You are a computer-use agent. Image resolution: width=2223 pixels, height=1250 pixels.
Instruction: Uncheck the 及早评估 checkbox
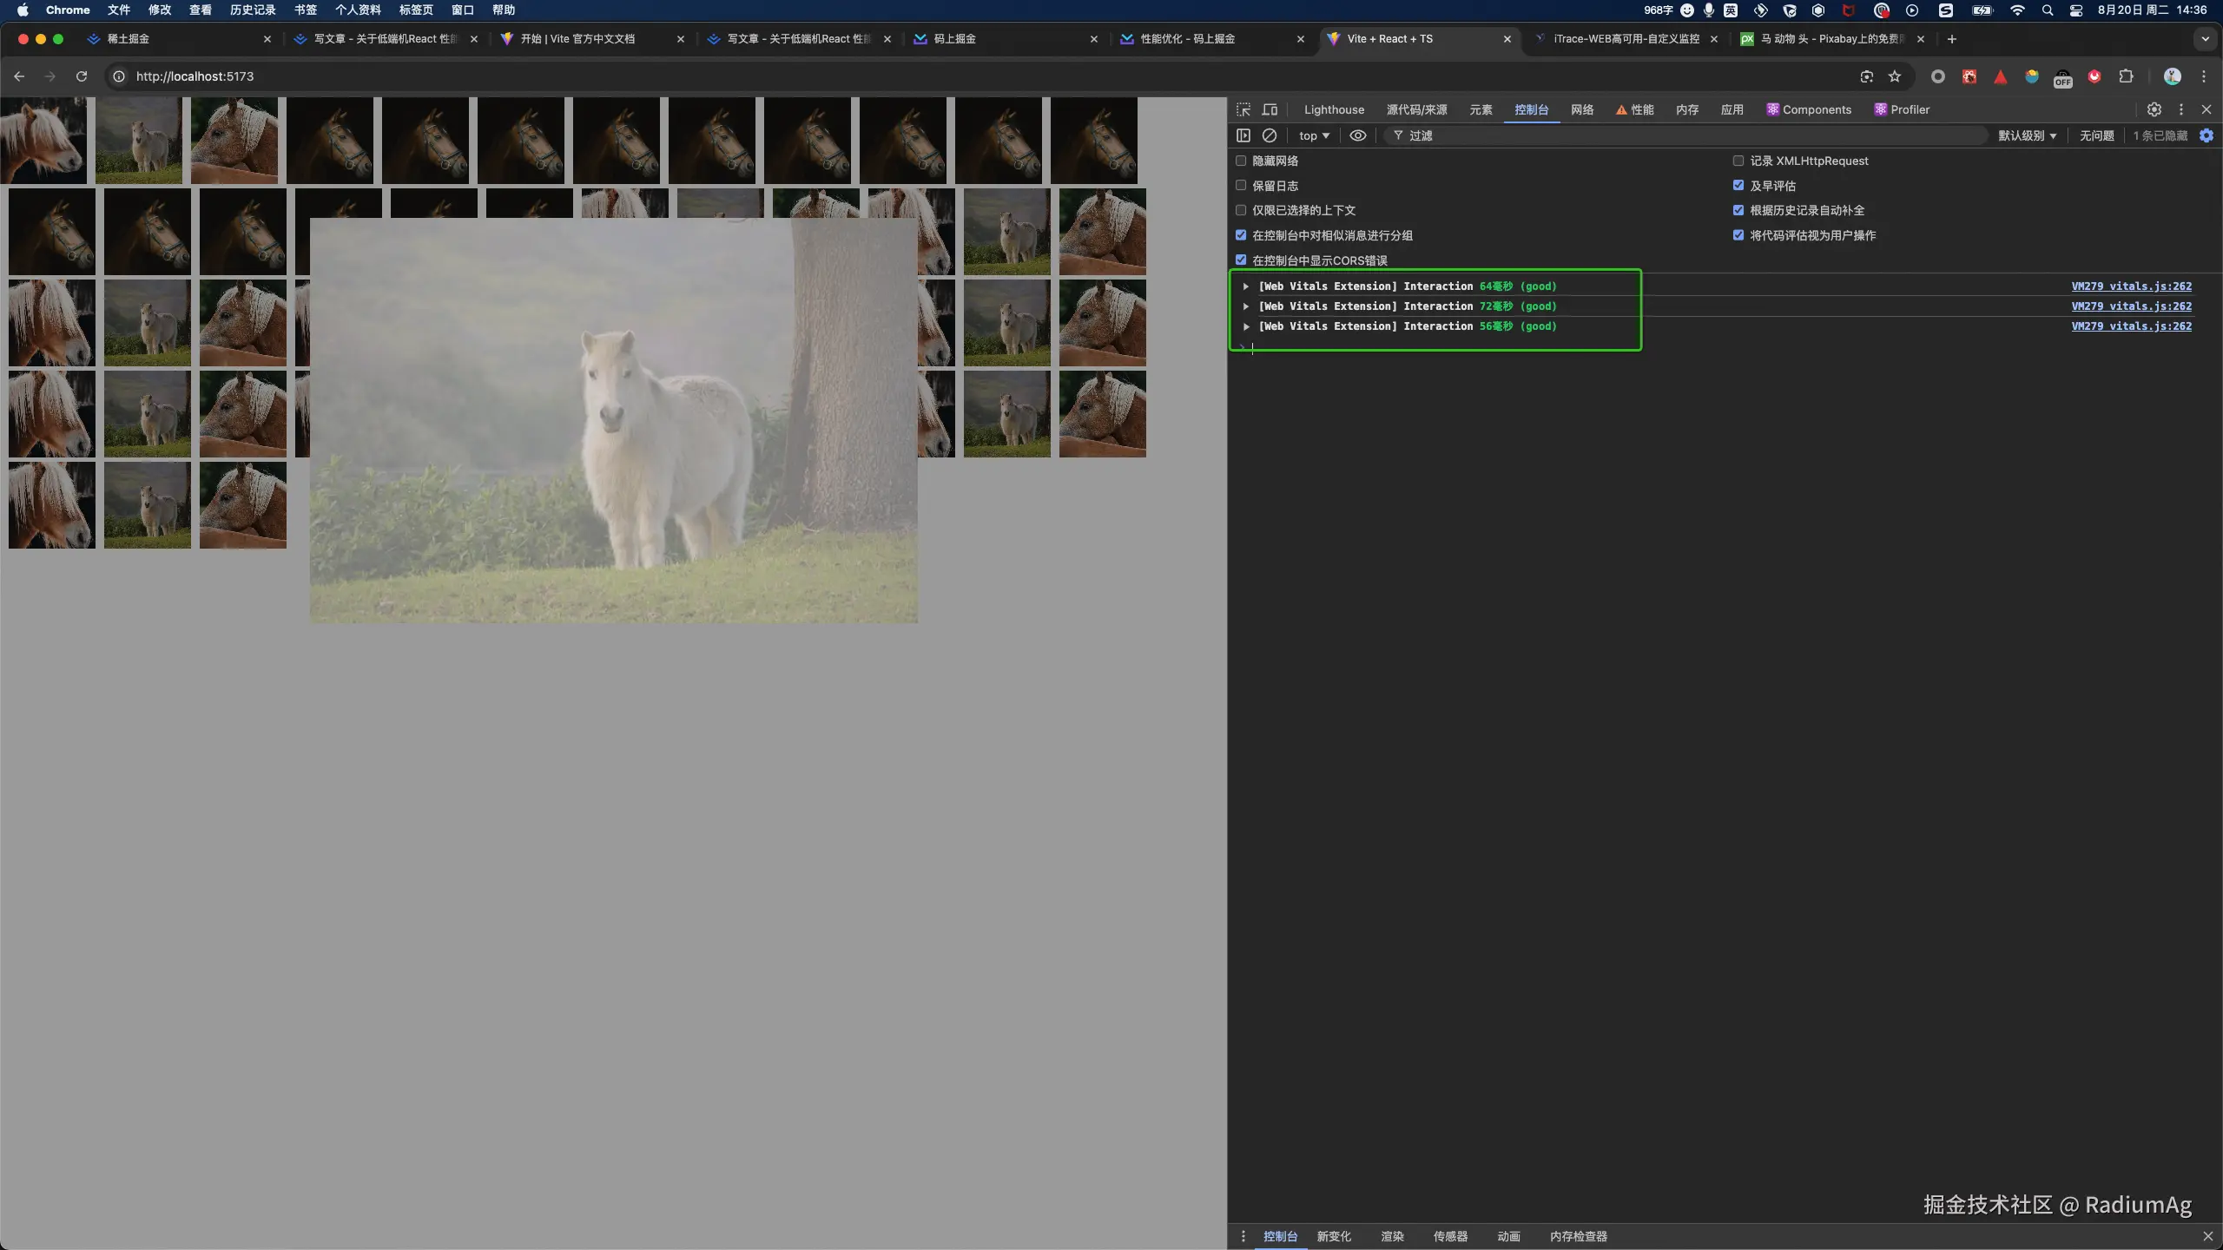tap(1738, 186)
